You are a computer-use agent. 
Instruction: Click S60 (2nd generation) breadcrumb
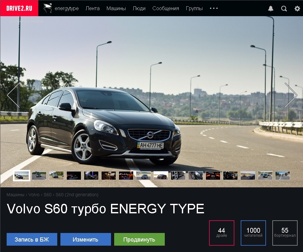click(x=77, y=195)
